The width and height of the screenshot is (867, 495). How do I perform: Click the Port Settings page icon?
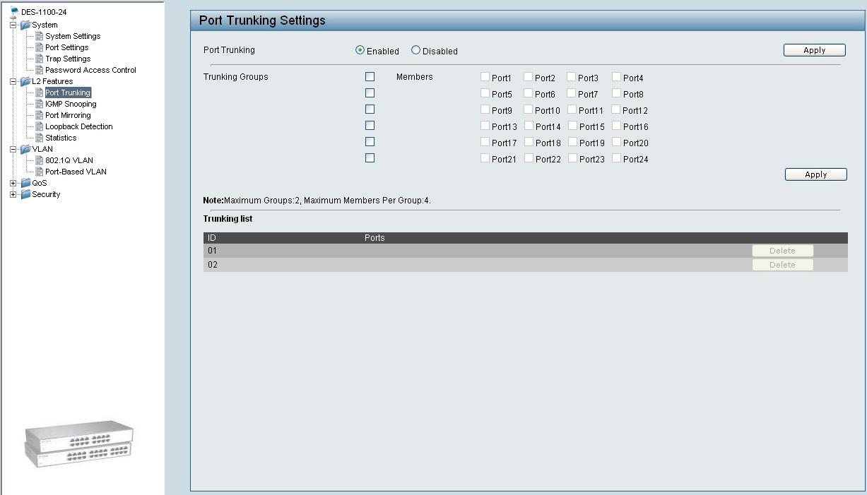click(40, 47)
